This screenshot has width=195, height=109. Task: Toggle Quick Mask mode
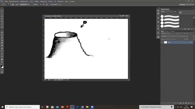[x=2, y=70]
